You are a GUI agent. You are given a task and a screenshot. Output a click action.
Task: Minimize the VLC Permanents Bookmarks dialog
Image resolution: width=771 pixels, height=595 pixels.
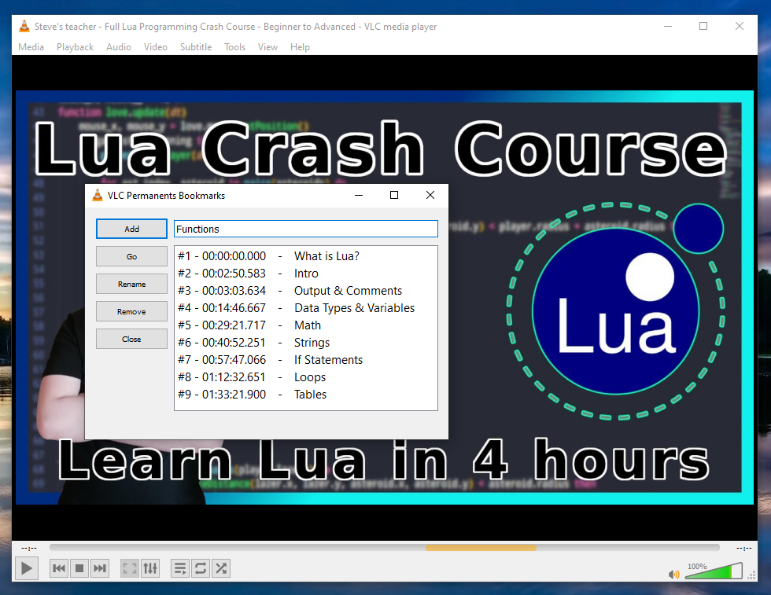pos(359,195)
